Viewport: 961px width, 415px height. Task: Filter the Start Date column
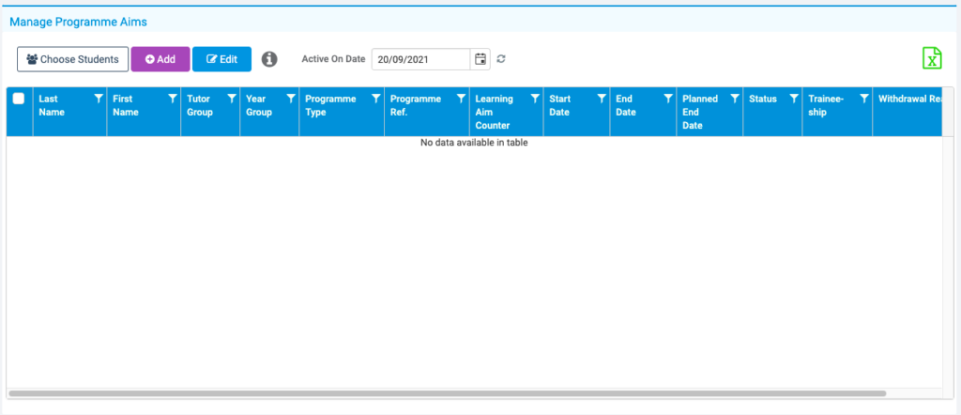(x=602, y=99)
